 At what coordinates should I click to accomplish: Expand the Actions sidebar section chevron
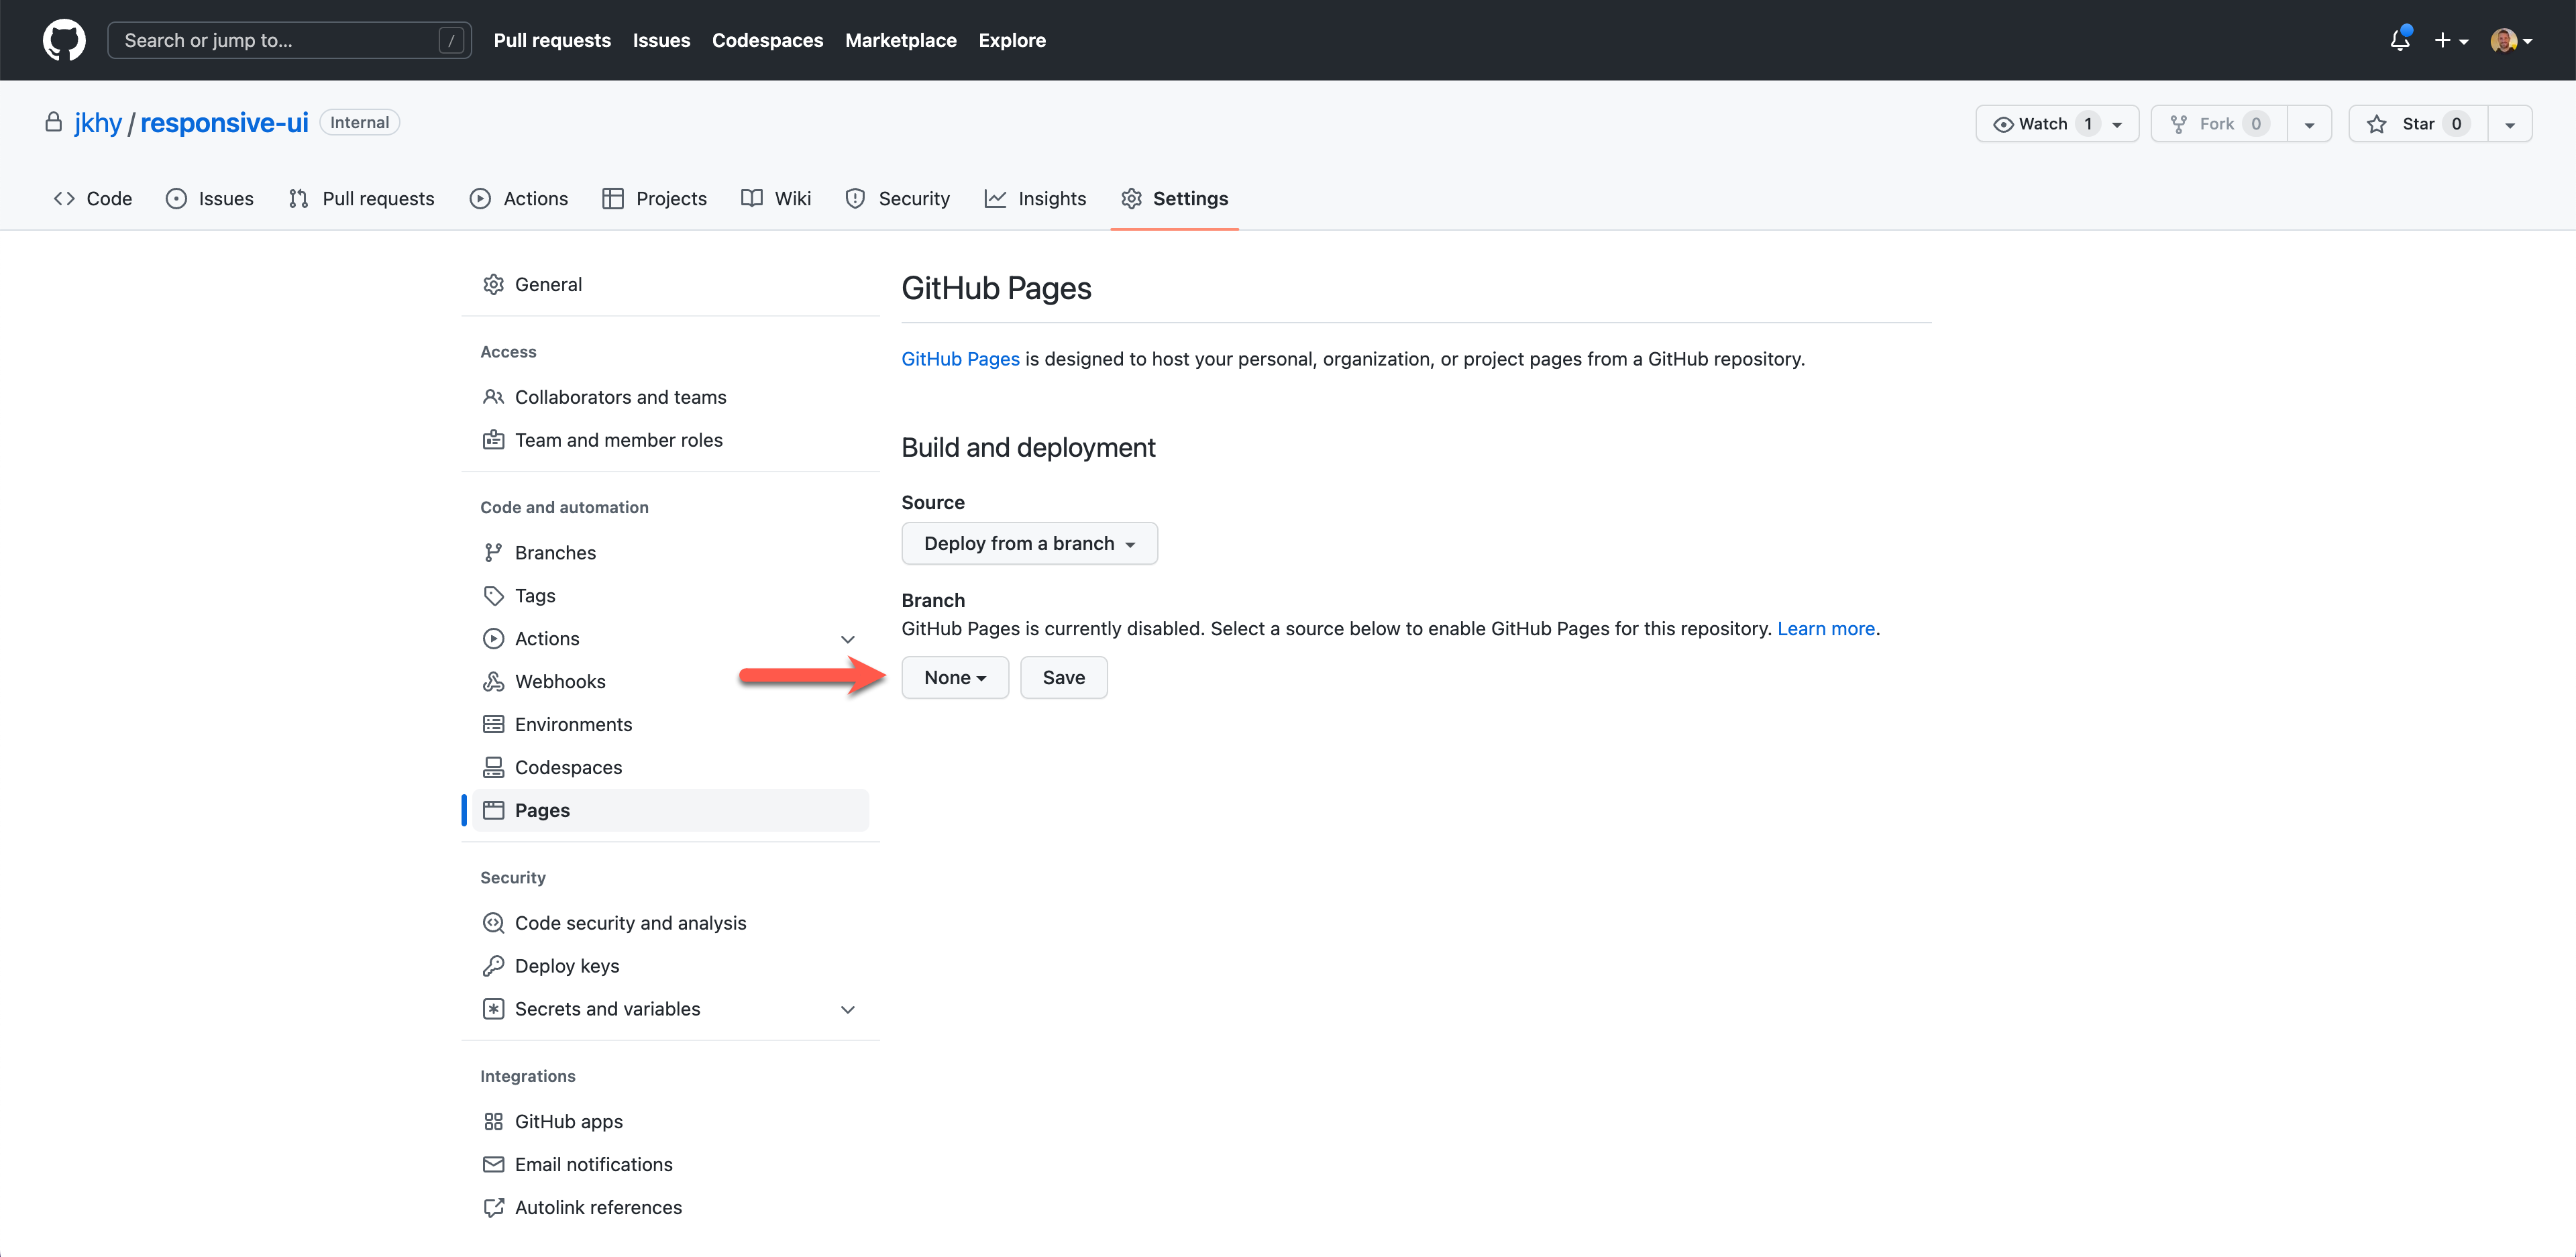tap(847, 639)
